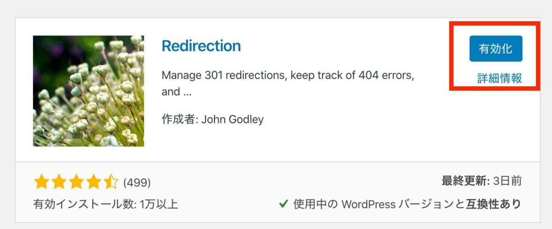Click the second rating star
Image resolution: width=552 pixels, height=229 pixels.
coord(58,183)
